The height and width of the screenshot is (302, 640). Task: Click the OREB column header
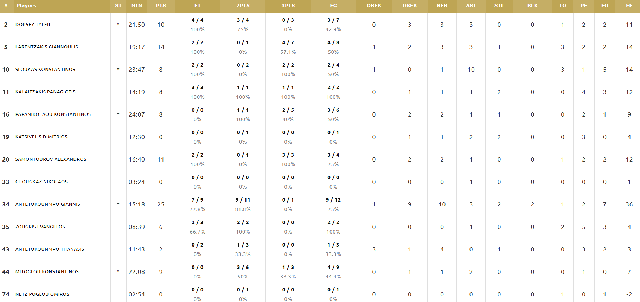pos(374,6)
